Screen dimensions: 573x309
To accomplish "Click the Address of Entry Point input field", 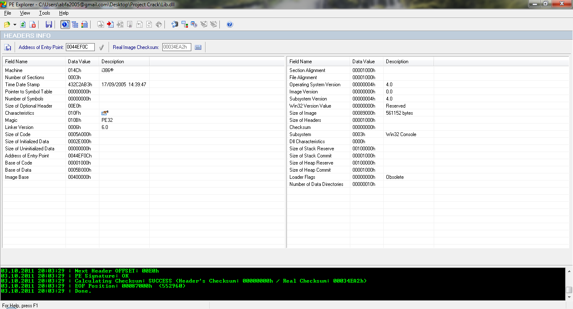I will [80, 47].
